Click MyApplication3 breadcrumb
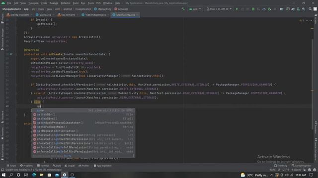318x178 pixels. coord(11,9)
